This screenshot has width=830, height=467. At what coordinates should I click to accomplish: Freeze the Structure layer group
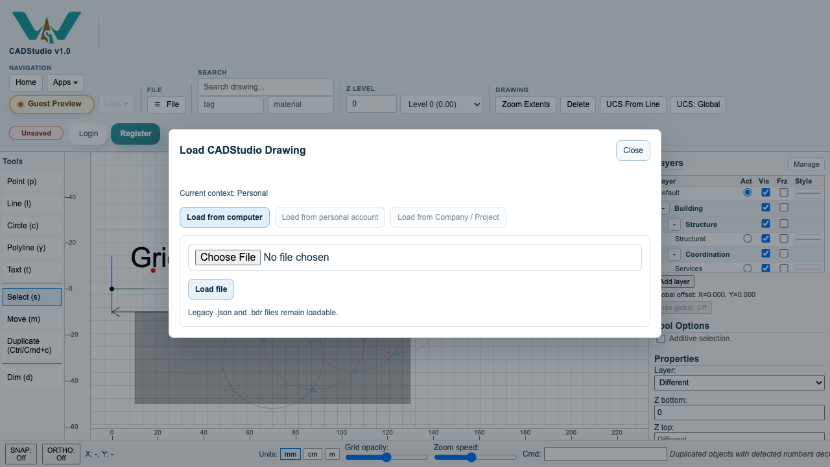pyautogui.click(x=784, y=224)
